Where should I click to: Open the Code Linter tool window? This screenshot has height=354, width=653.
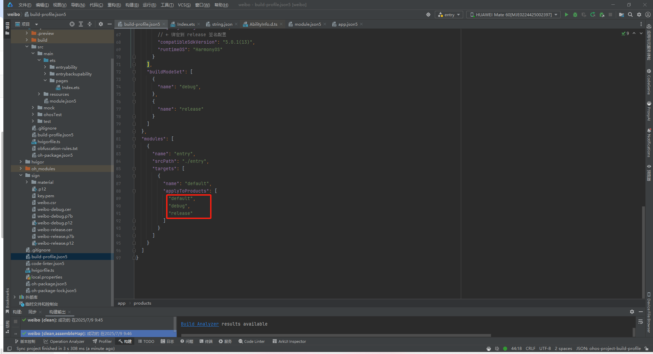[x=251, y=341]
